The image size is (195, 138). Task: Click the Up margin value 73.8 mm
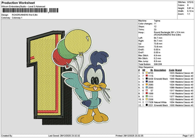click(x=158, y=44)
